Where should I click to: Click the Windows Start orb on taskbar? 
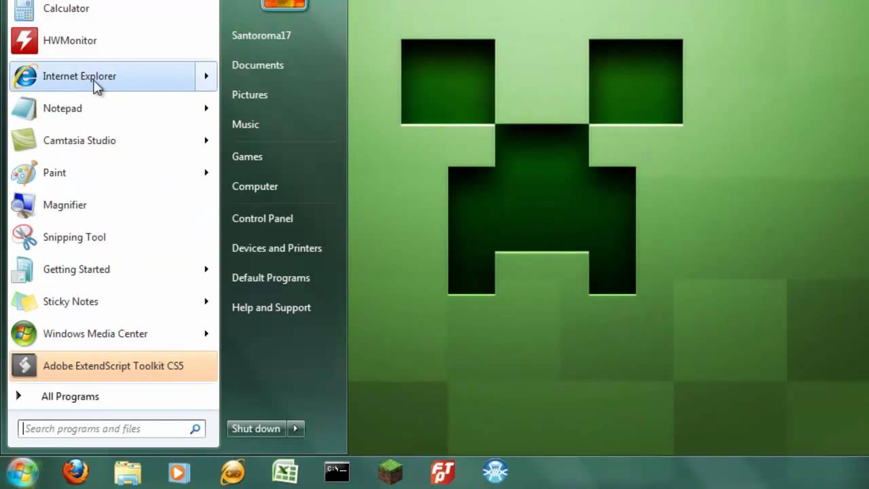point(22,472)
